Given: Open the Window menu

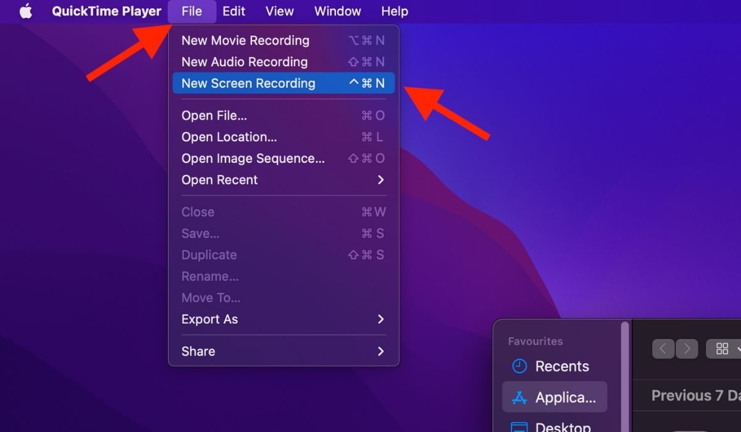Looking at the screenshot, I should [337, 10].
